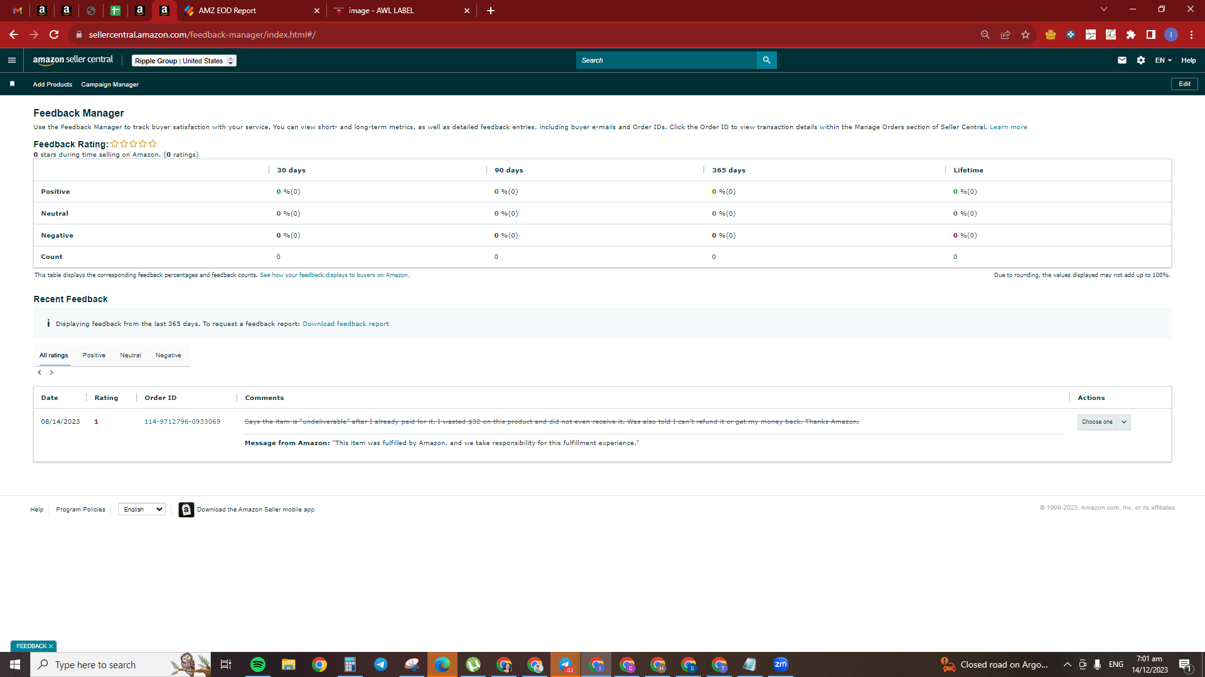The image size is (1205, 677).
Task: Select the Neutral feedback tab
Action: pyautogui.click(x=131, y=355)
